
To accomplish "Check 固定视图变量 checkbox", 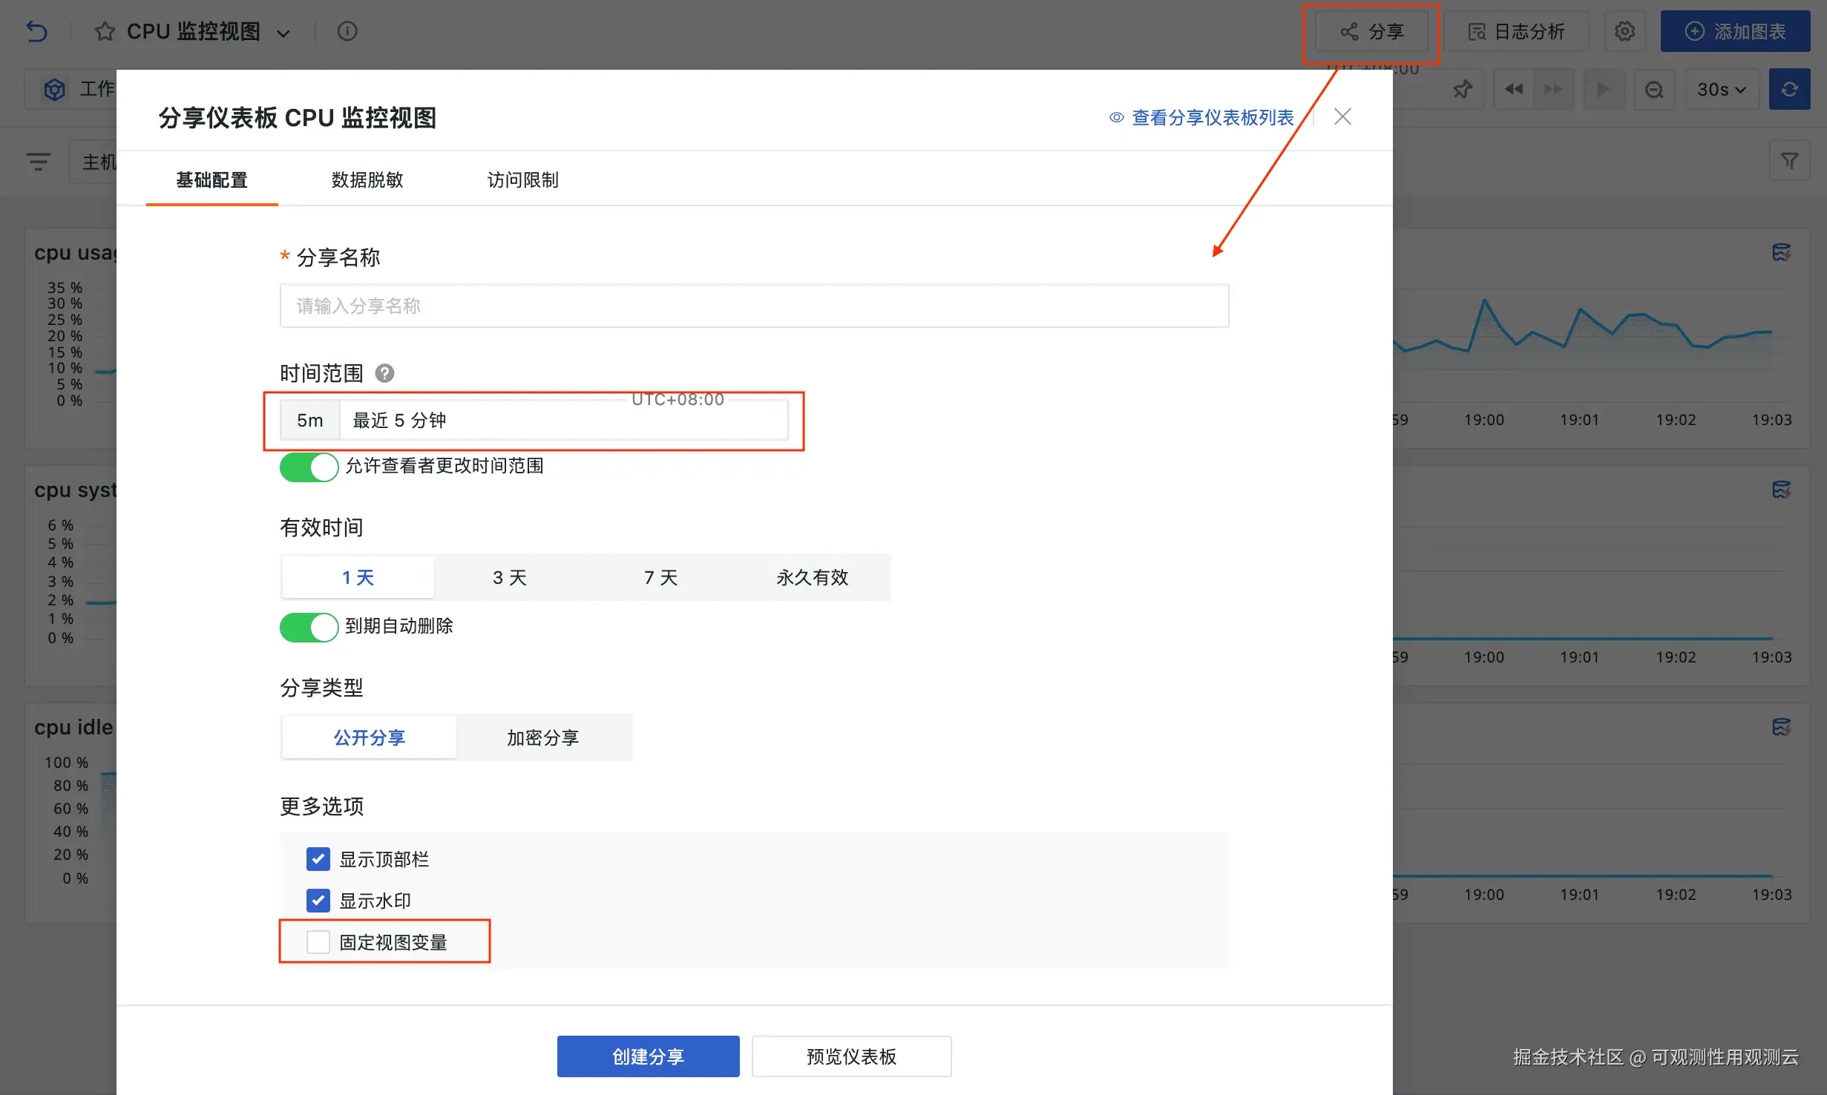I will coord(318,942).
